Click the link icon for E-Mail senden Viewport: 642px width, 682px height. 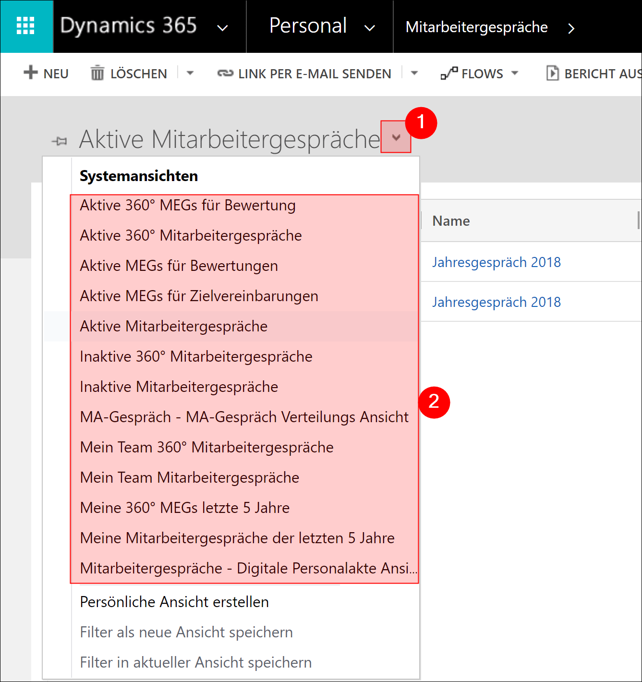click(x=226, y=73)
